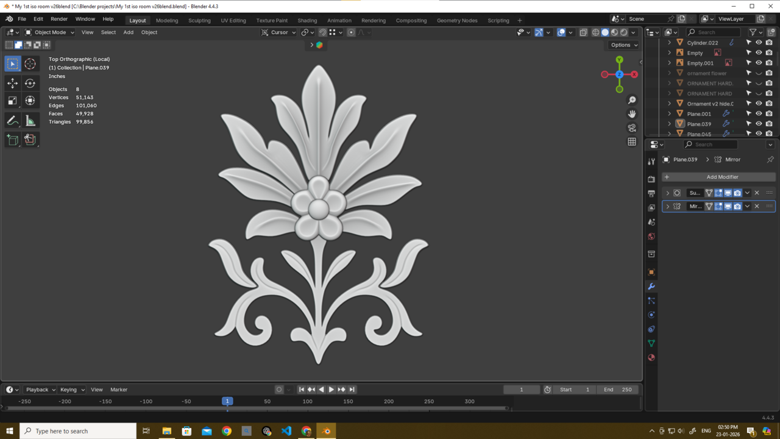Activate the Measure tool
Viewport: 780px width, 439px height.
click(30, 121)
